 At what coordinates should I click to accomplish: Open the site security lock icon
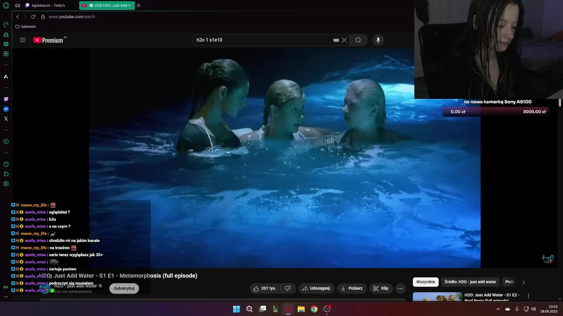coord(43,17)
